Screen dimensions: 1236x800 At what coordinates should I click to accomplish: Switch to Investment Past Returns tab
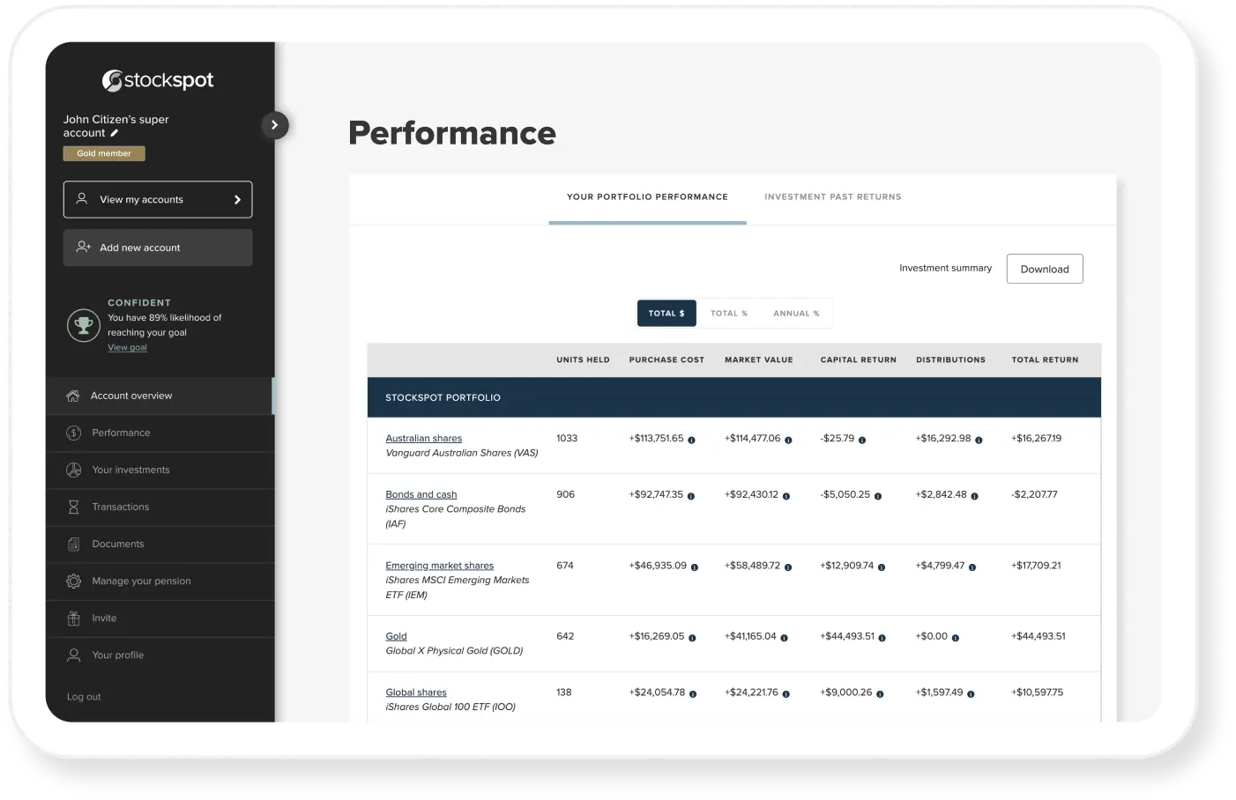tap(832, 196)
